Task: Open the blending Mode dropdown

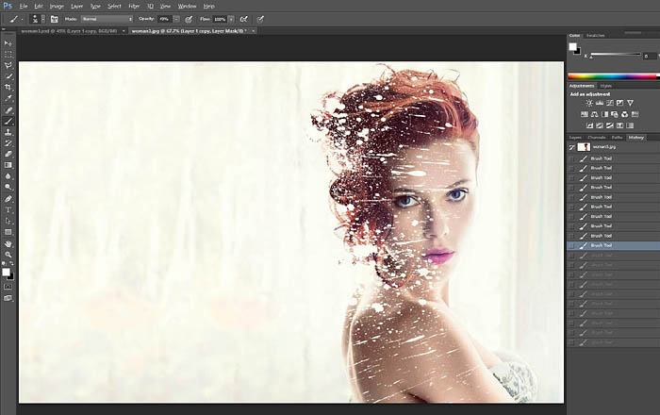Action: (x=106, y=18)
